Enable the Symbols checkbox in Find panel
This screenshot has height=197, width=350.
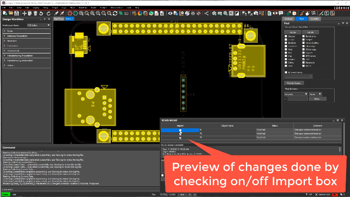[x=286, y=43]
